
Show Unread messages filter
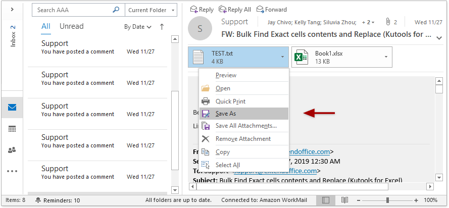pos(71,26)
